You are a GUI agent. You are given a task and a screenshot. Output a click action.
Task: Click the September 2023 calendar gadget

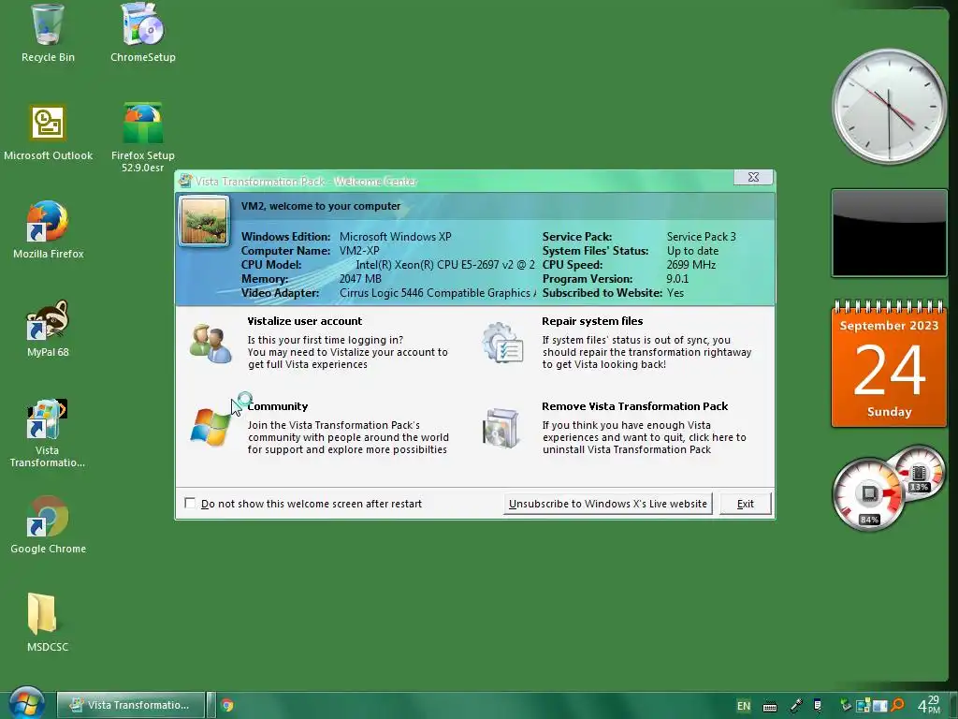coord(889,364)
